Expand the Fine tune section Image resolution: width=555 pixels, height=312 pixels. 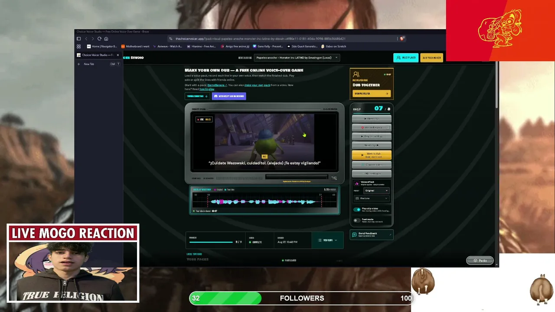[372, 198]
